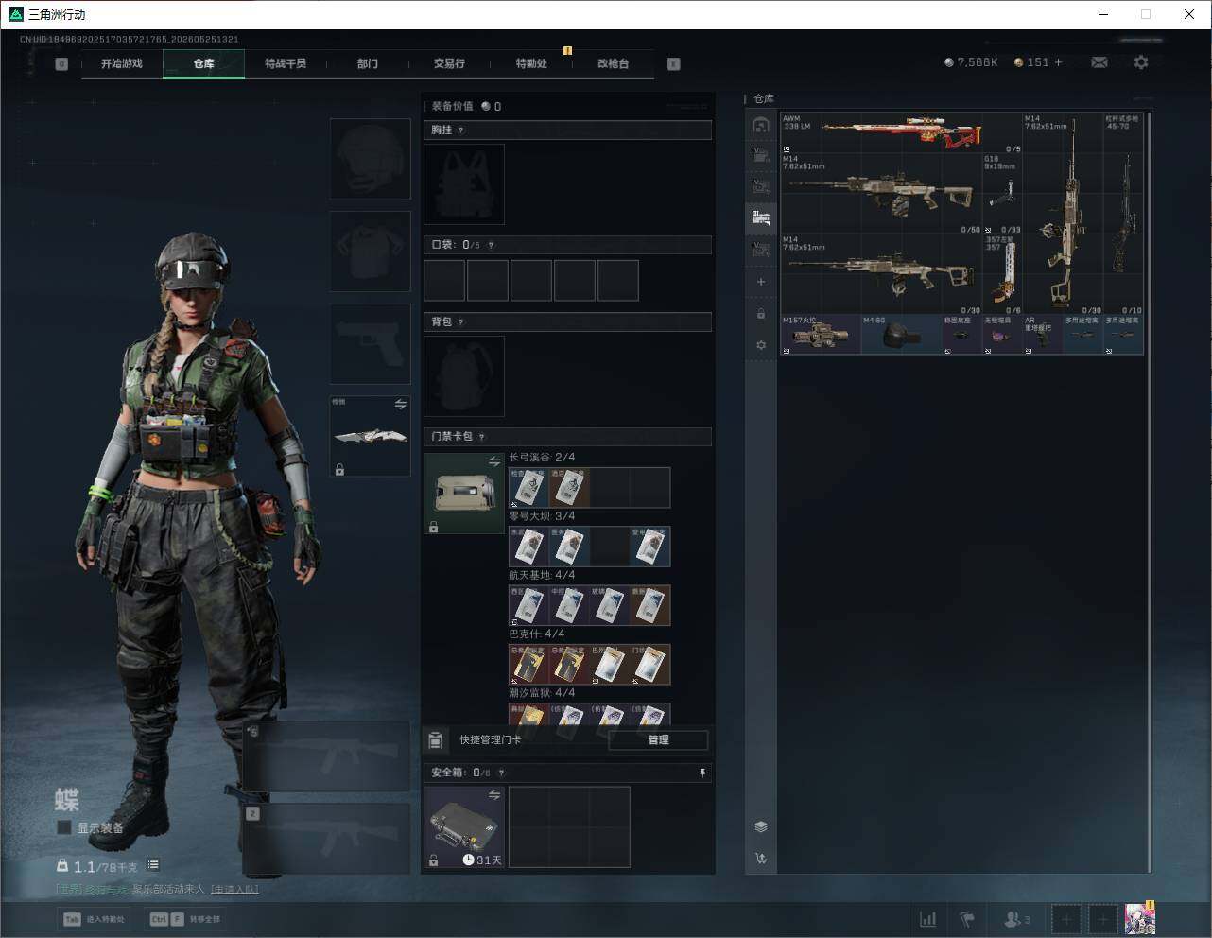Click the Ctrl F 转移全部 button
The image size is (1212, 938).
[x=185, y=919]
